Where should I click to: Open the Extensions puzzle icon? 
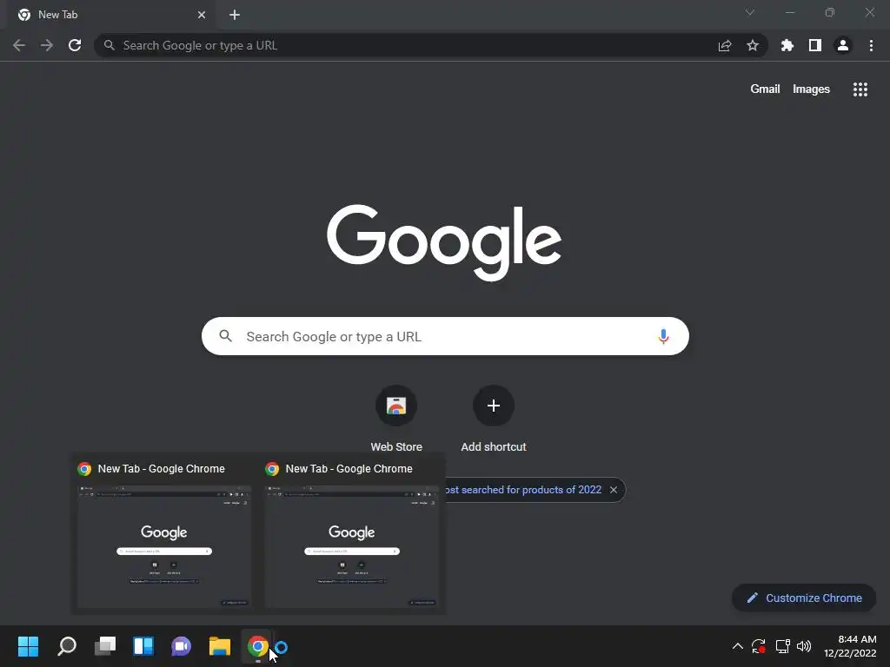pos(787,45)
